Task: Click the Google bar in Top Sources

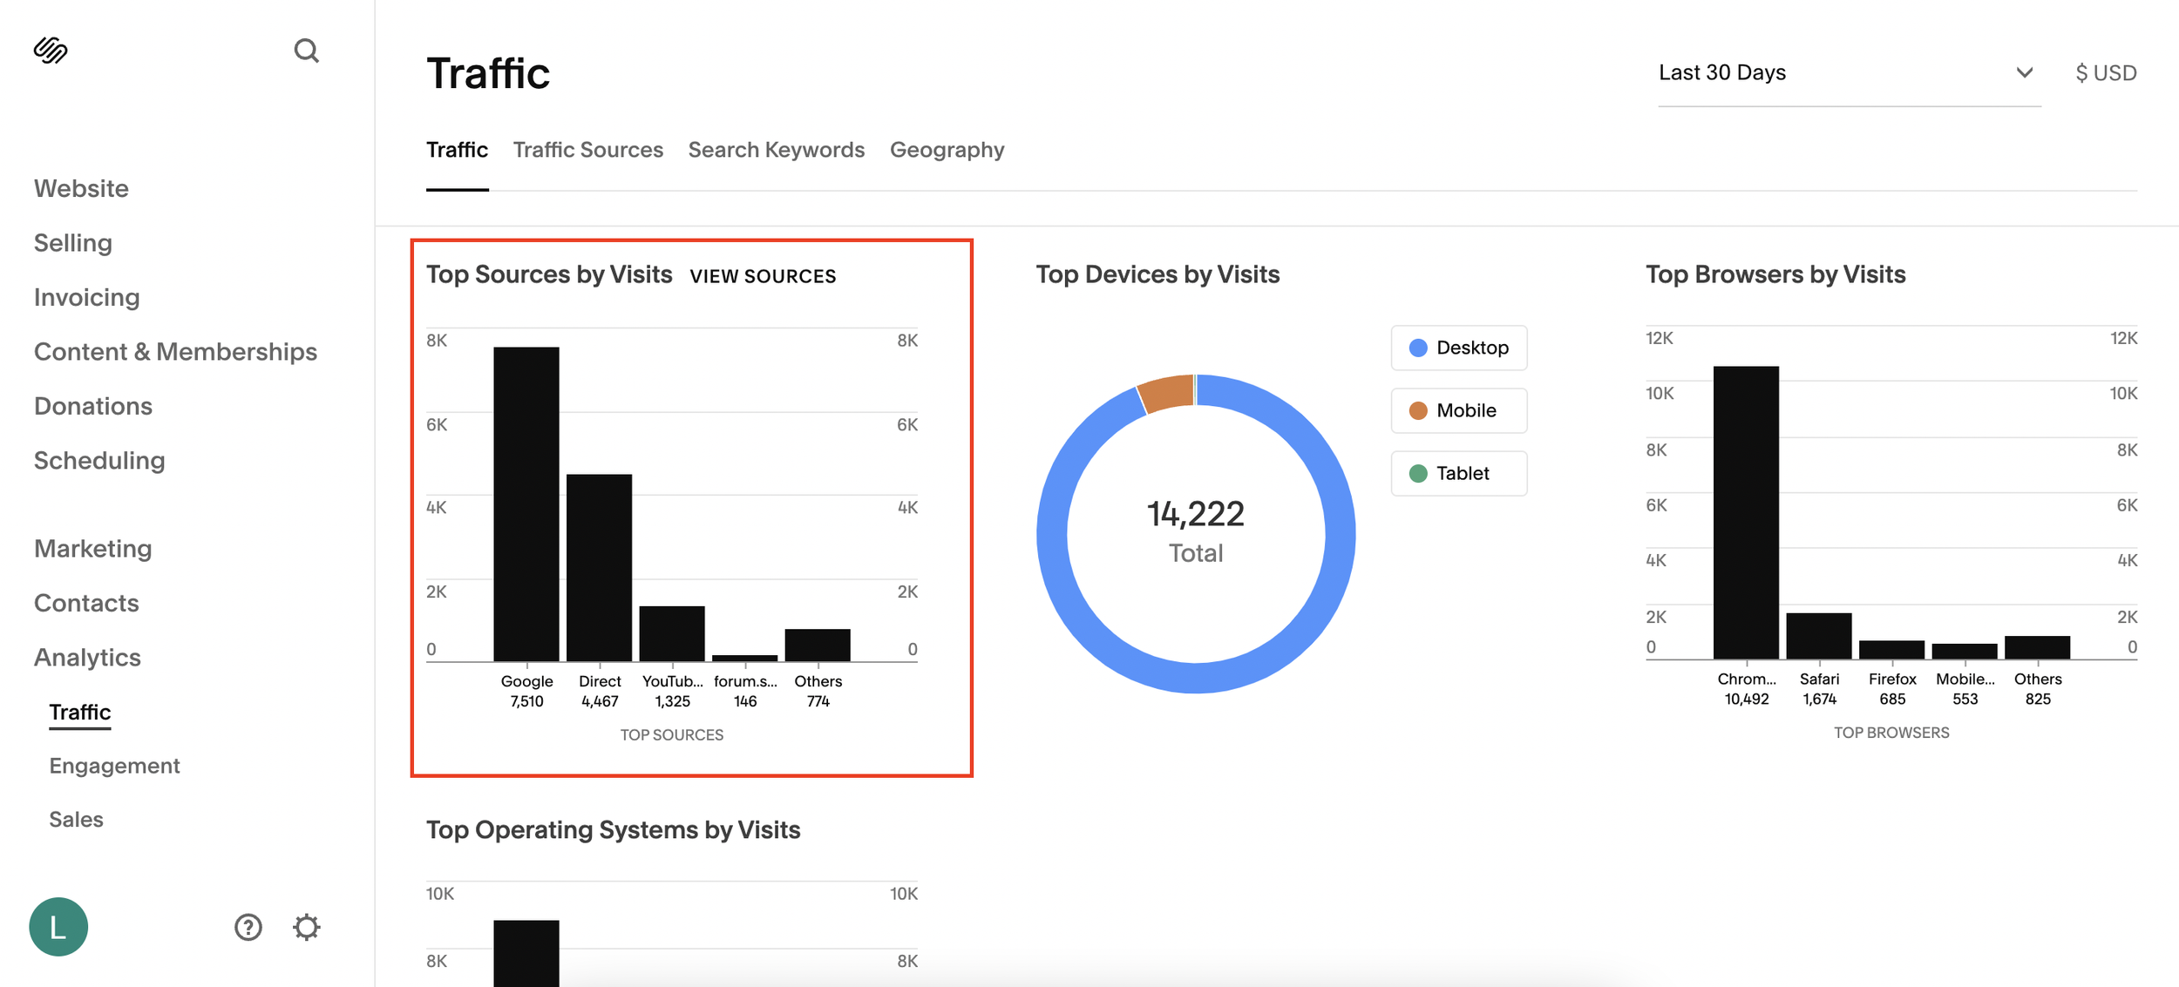Action: (x=526, y=504)
